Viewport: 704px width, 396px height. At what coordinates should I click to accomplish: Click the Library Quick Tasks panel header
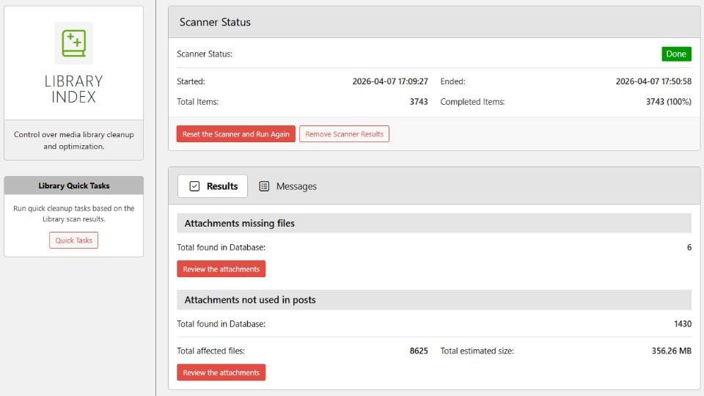coord(73,186)
